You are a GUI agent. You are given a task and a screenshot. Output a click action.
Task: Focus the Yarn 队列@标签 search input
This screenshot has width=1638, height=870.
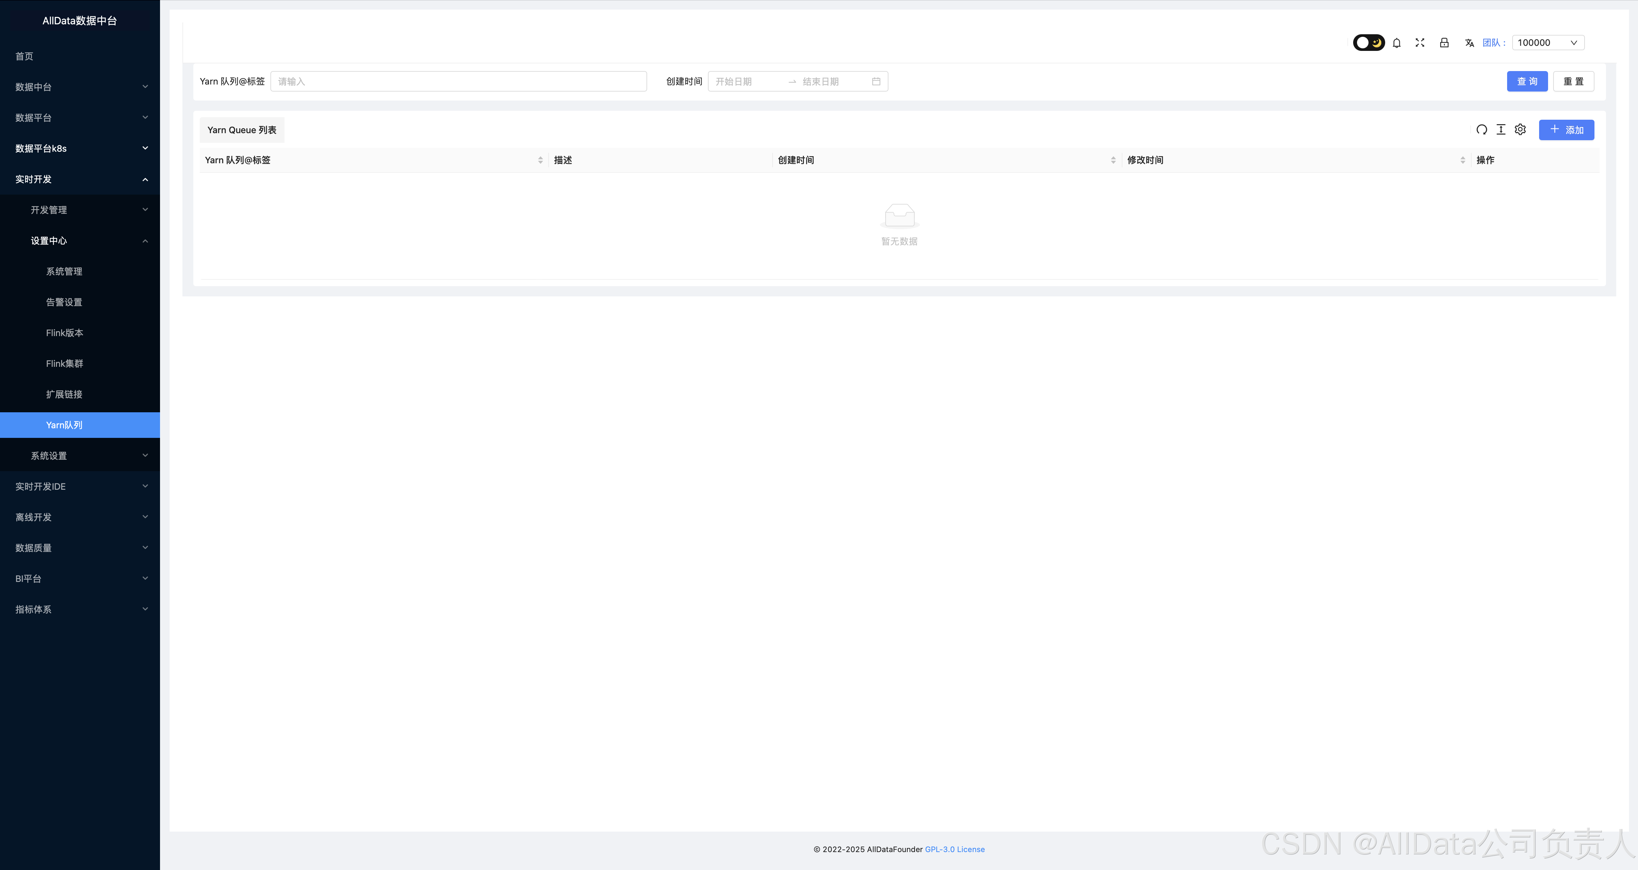point(458,81)
